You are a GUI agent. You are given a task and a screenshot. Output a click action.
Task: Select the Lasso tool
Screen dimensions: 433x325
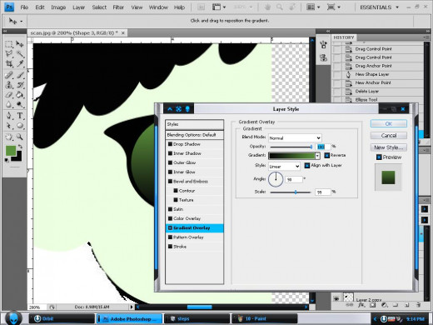[9, 53]
